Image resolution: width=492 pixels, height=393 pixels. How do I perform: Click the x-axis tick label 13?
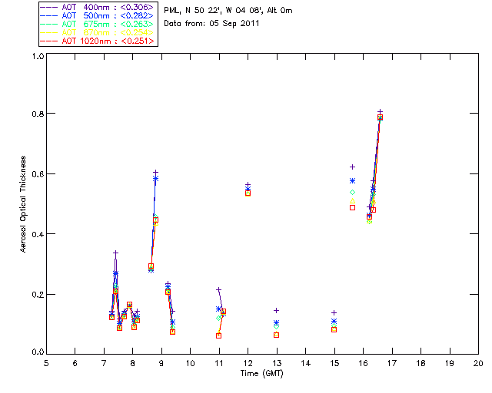coord(277,363)
